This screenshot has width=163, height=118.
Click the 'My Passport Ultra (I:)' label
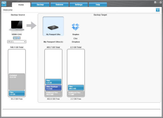tap(53, 42)
